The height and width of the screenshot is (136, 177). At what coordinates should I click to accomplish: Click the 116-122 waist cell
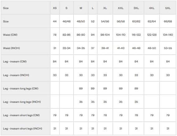pyautogui.click(x=136, y=35)
